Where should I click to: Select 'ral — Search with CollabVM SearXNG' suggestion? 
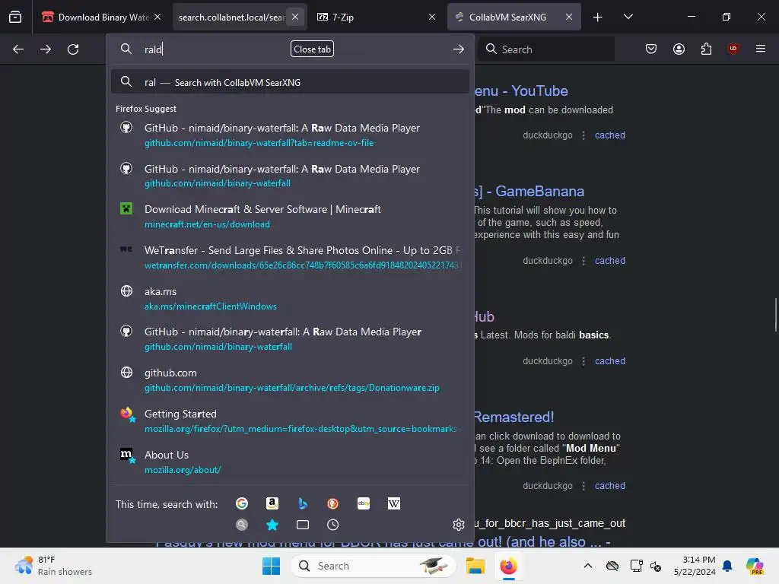pyautogui.click(x=290, y=82)
